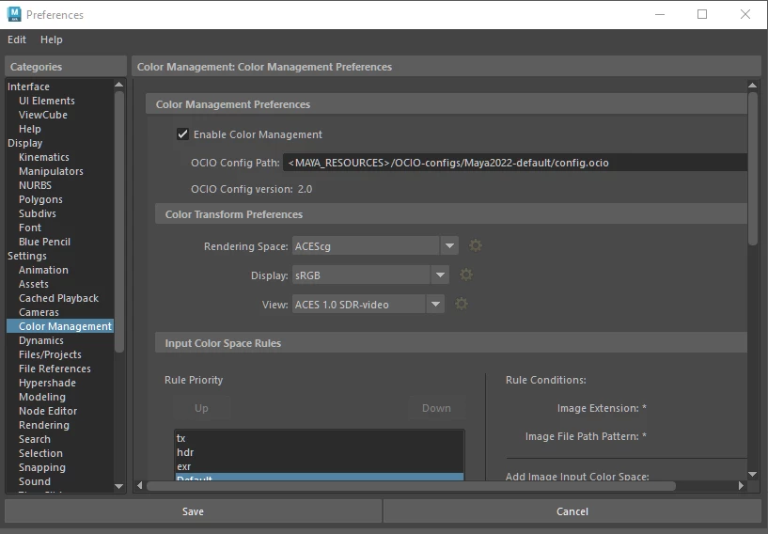Select the Blue Pencil category

tap(44, 242)
